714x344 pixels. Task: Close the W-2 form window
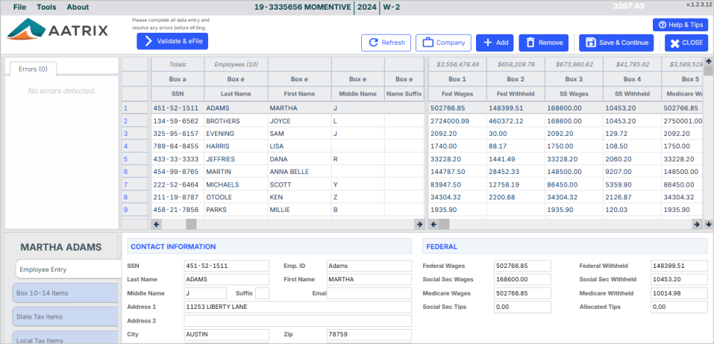coord(686,43)
